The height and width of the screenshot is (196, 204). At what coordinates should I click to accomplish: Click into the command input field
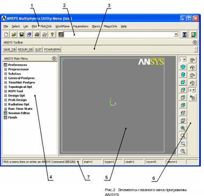pyautogui.click(x=119, y=34)
